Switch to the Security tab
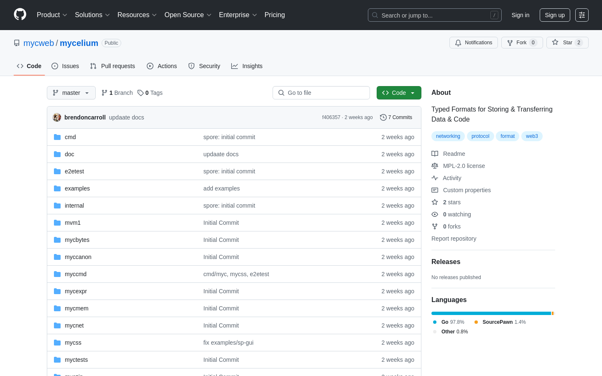This screenshot has height=376, width=602. [204, 66]
